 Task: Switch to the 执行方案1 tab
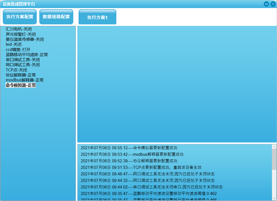click(97, 17)
